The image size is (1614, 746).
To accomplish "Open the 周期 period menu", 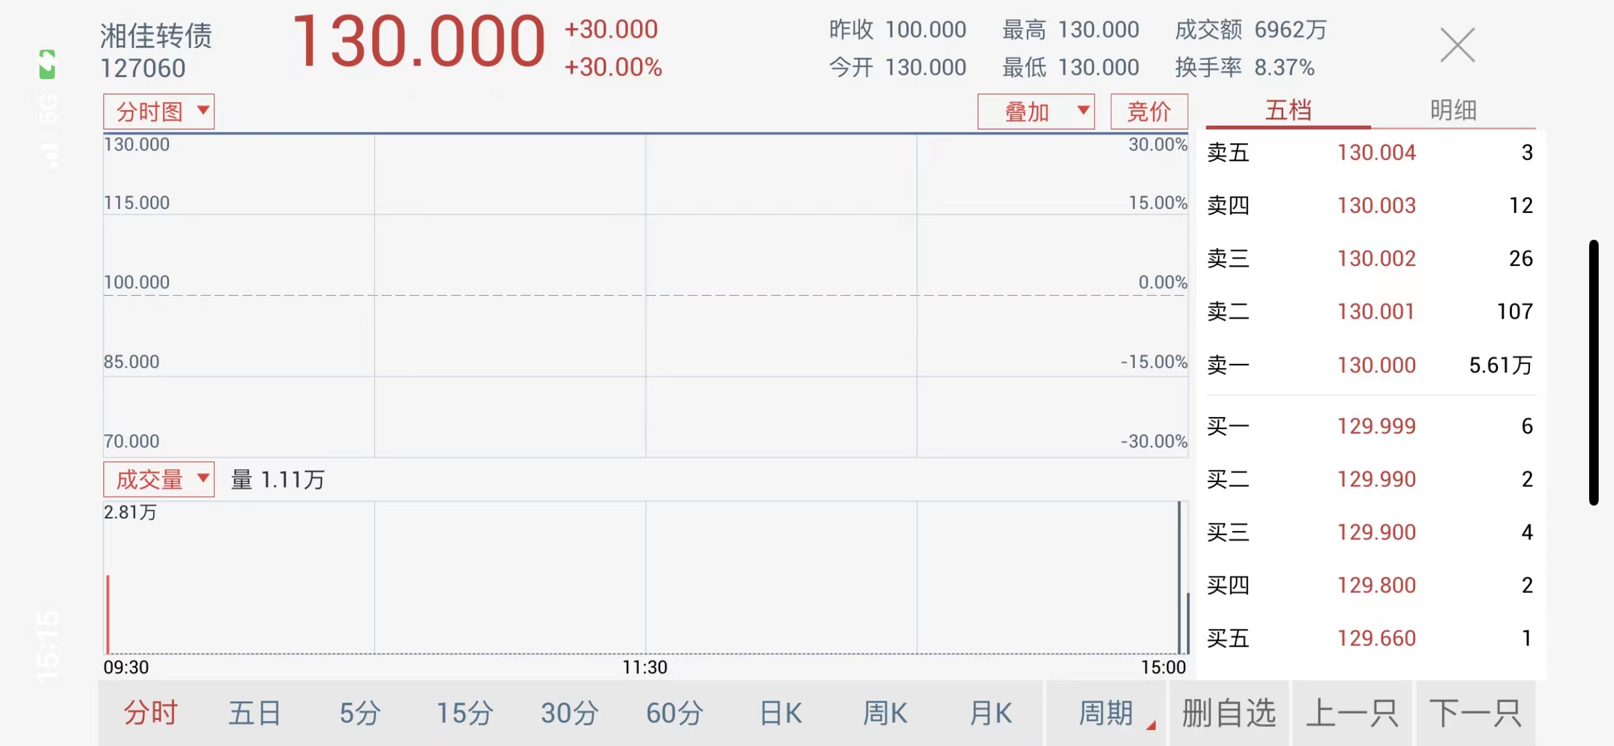I will [1107, 713].
